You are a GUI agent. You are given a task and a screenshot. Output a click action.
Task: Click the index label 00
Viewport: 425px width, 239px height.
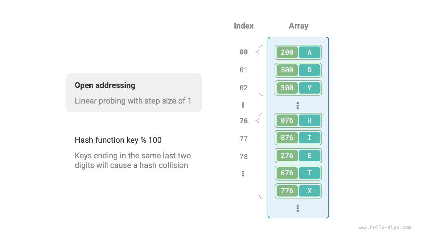pos(244,52)
